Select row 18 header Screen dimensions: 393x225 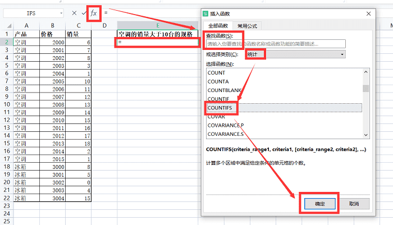pyautogui.click(x=7, y=167)
